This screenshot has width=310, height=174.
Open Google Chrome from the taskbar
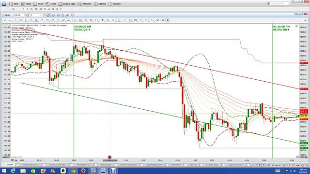(73, 171)
